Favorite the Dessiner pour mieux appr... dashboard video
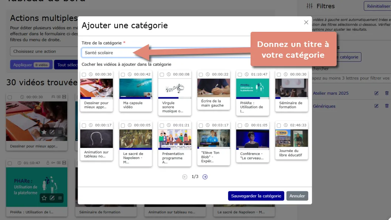Viewport: 391px width, 220px height. click(x=44, y=132)
